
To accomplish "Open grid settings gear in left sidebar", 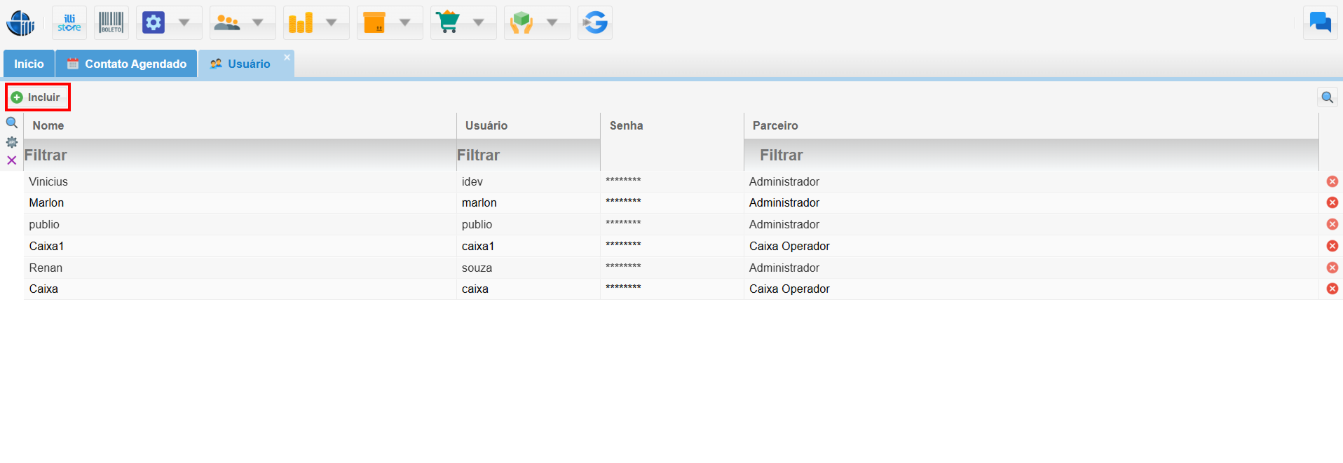I will [x=12, y=142].
